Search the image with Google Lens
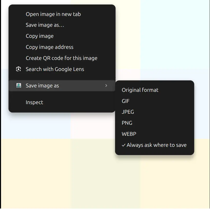This screenshot has width=210, height=209. [x=55, y=69]
